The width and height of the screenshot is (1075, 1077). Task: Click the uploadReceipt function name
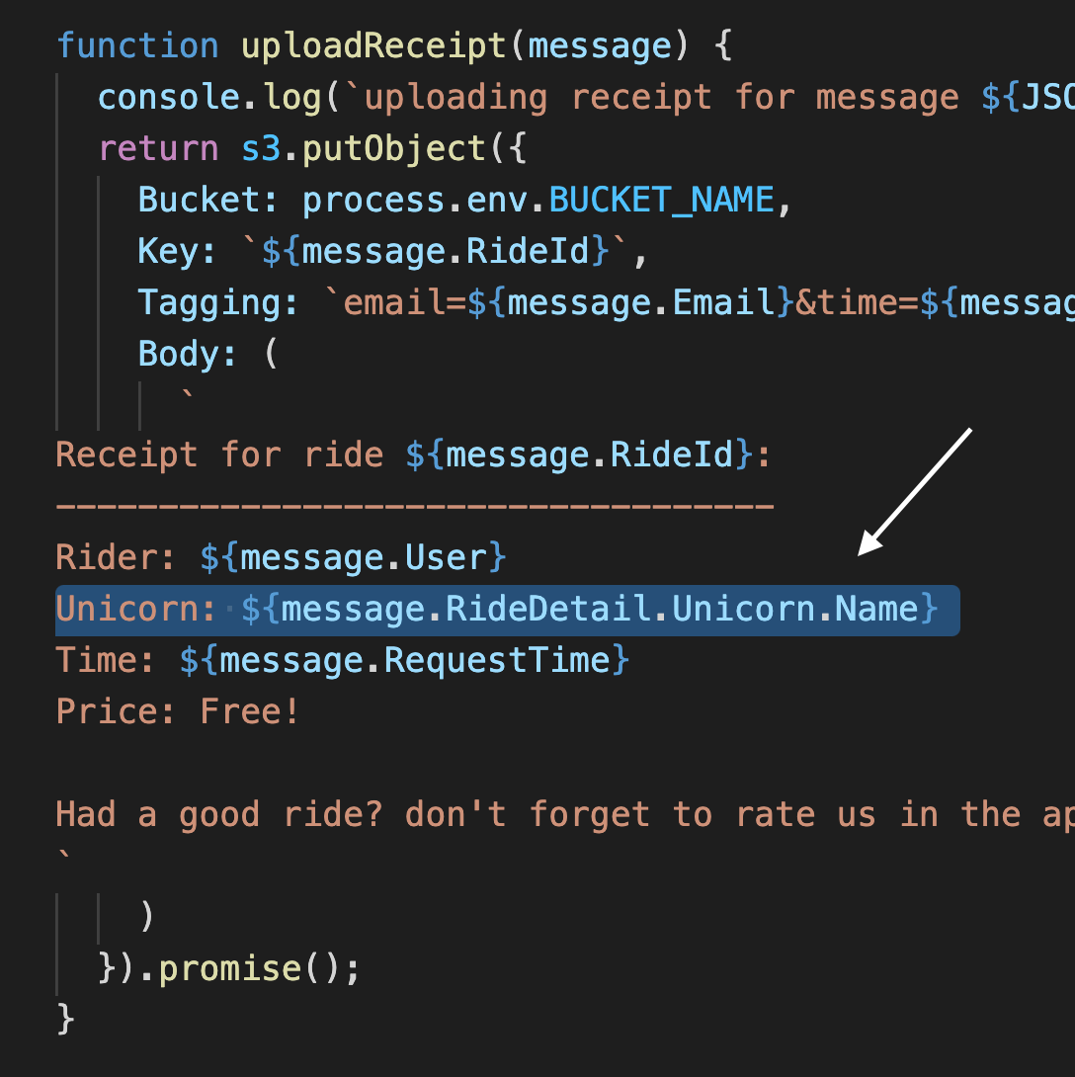coord(372,46)
